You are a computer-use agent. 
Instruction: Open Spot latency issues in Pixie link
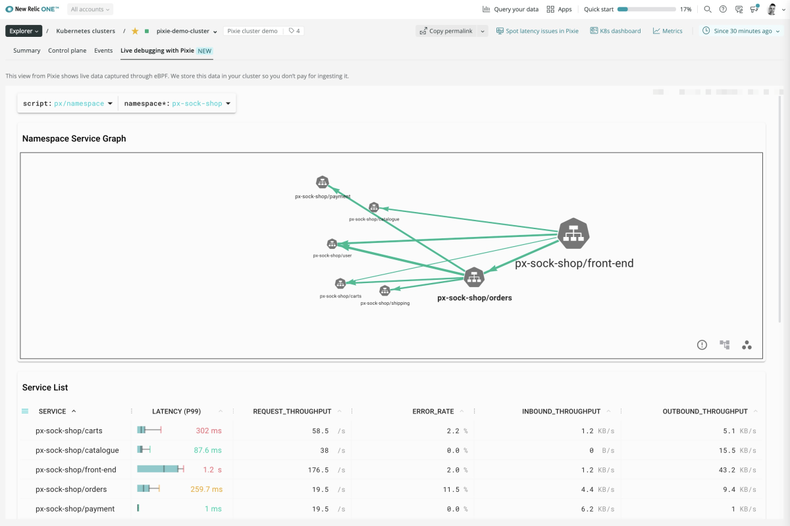coord(537,31)
